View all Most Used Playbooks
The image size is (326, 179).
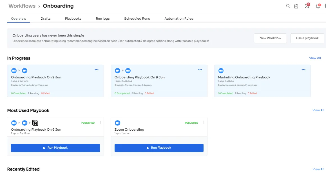click(x=318, y=110)
